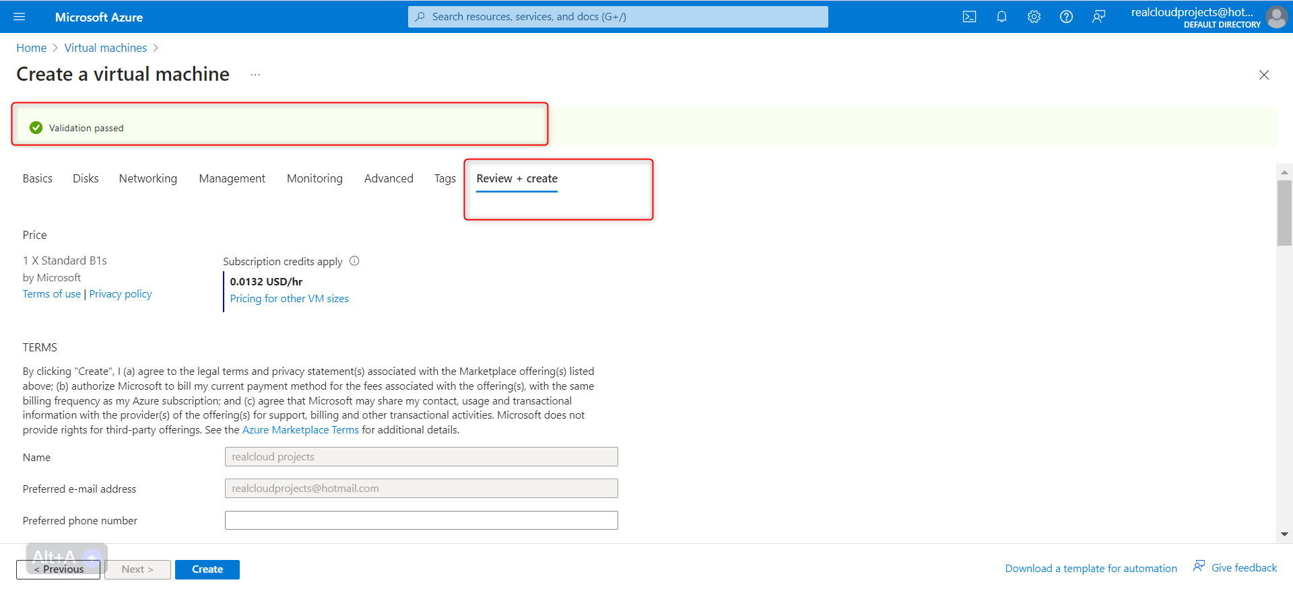Screen dimensions: 1293x599
Task: Go to the Management tab
Action: [232, 178]
